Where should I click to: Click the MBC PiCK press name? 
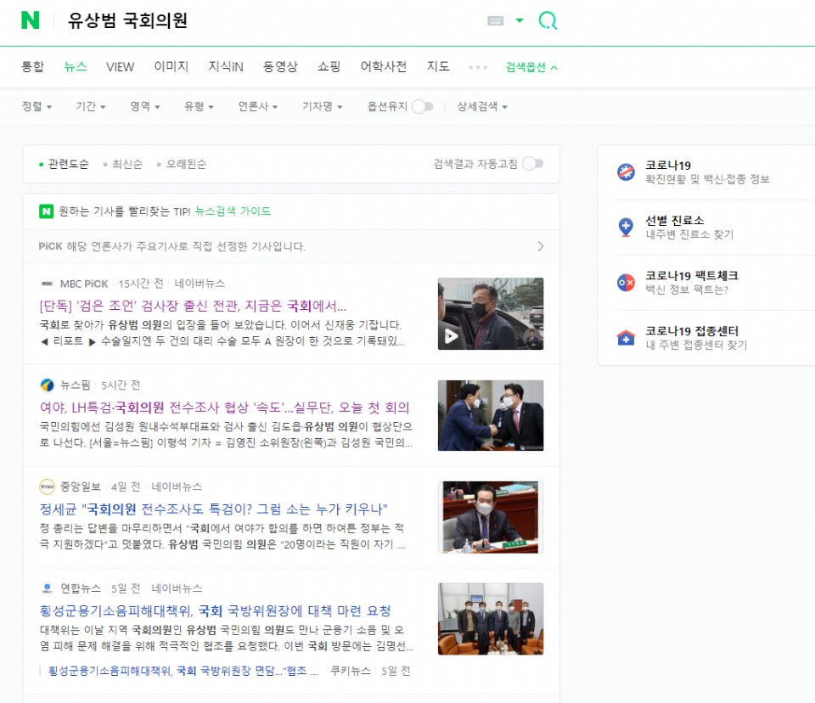click(84, 284)
